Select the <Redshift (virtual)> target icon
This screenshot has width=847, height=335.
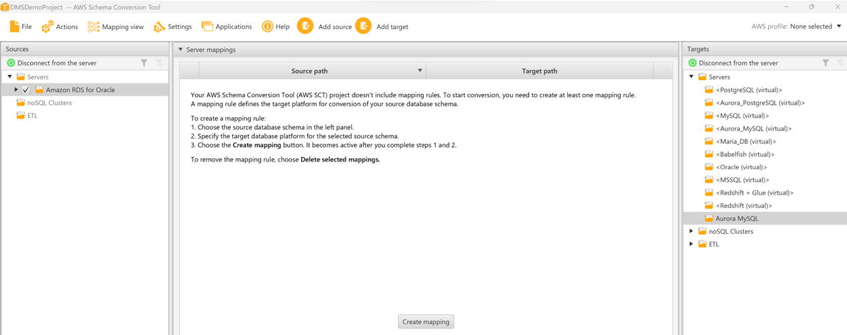tap(709, 205)
